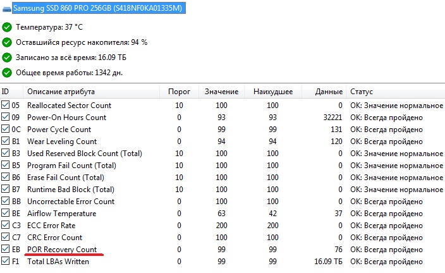Uncheck the BB Uncorrectable Error Count checkbox

click(x=5, y=201)
